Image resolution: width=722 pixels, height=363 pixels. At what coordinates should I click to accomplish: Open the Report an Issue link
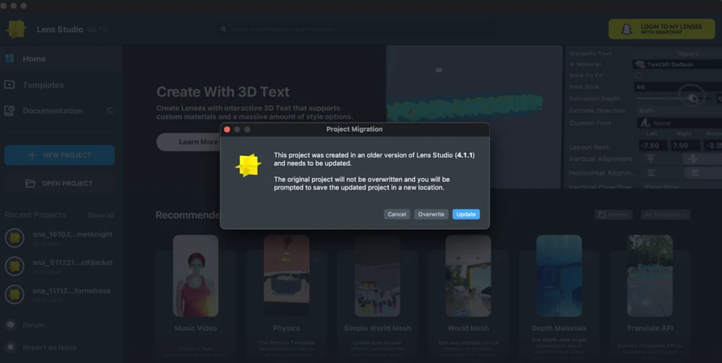coord(49,348)
